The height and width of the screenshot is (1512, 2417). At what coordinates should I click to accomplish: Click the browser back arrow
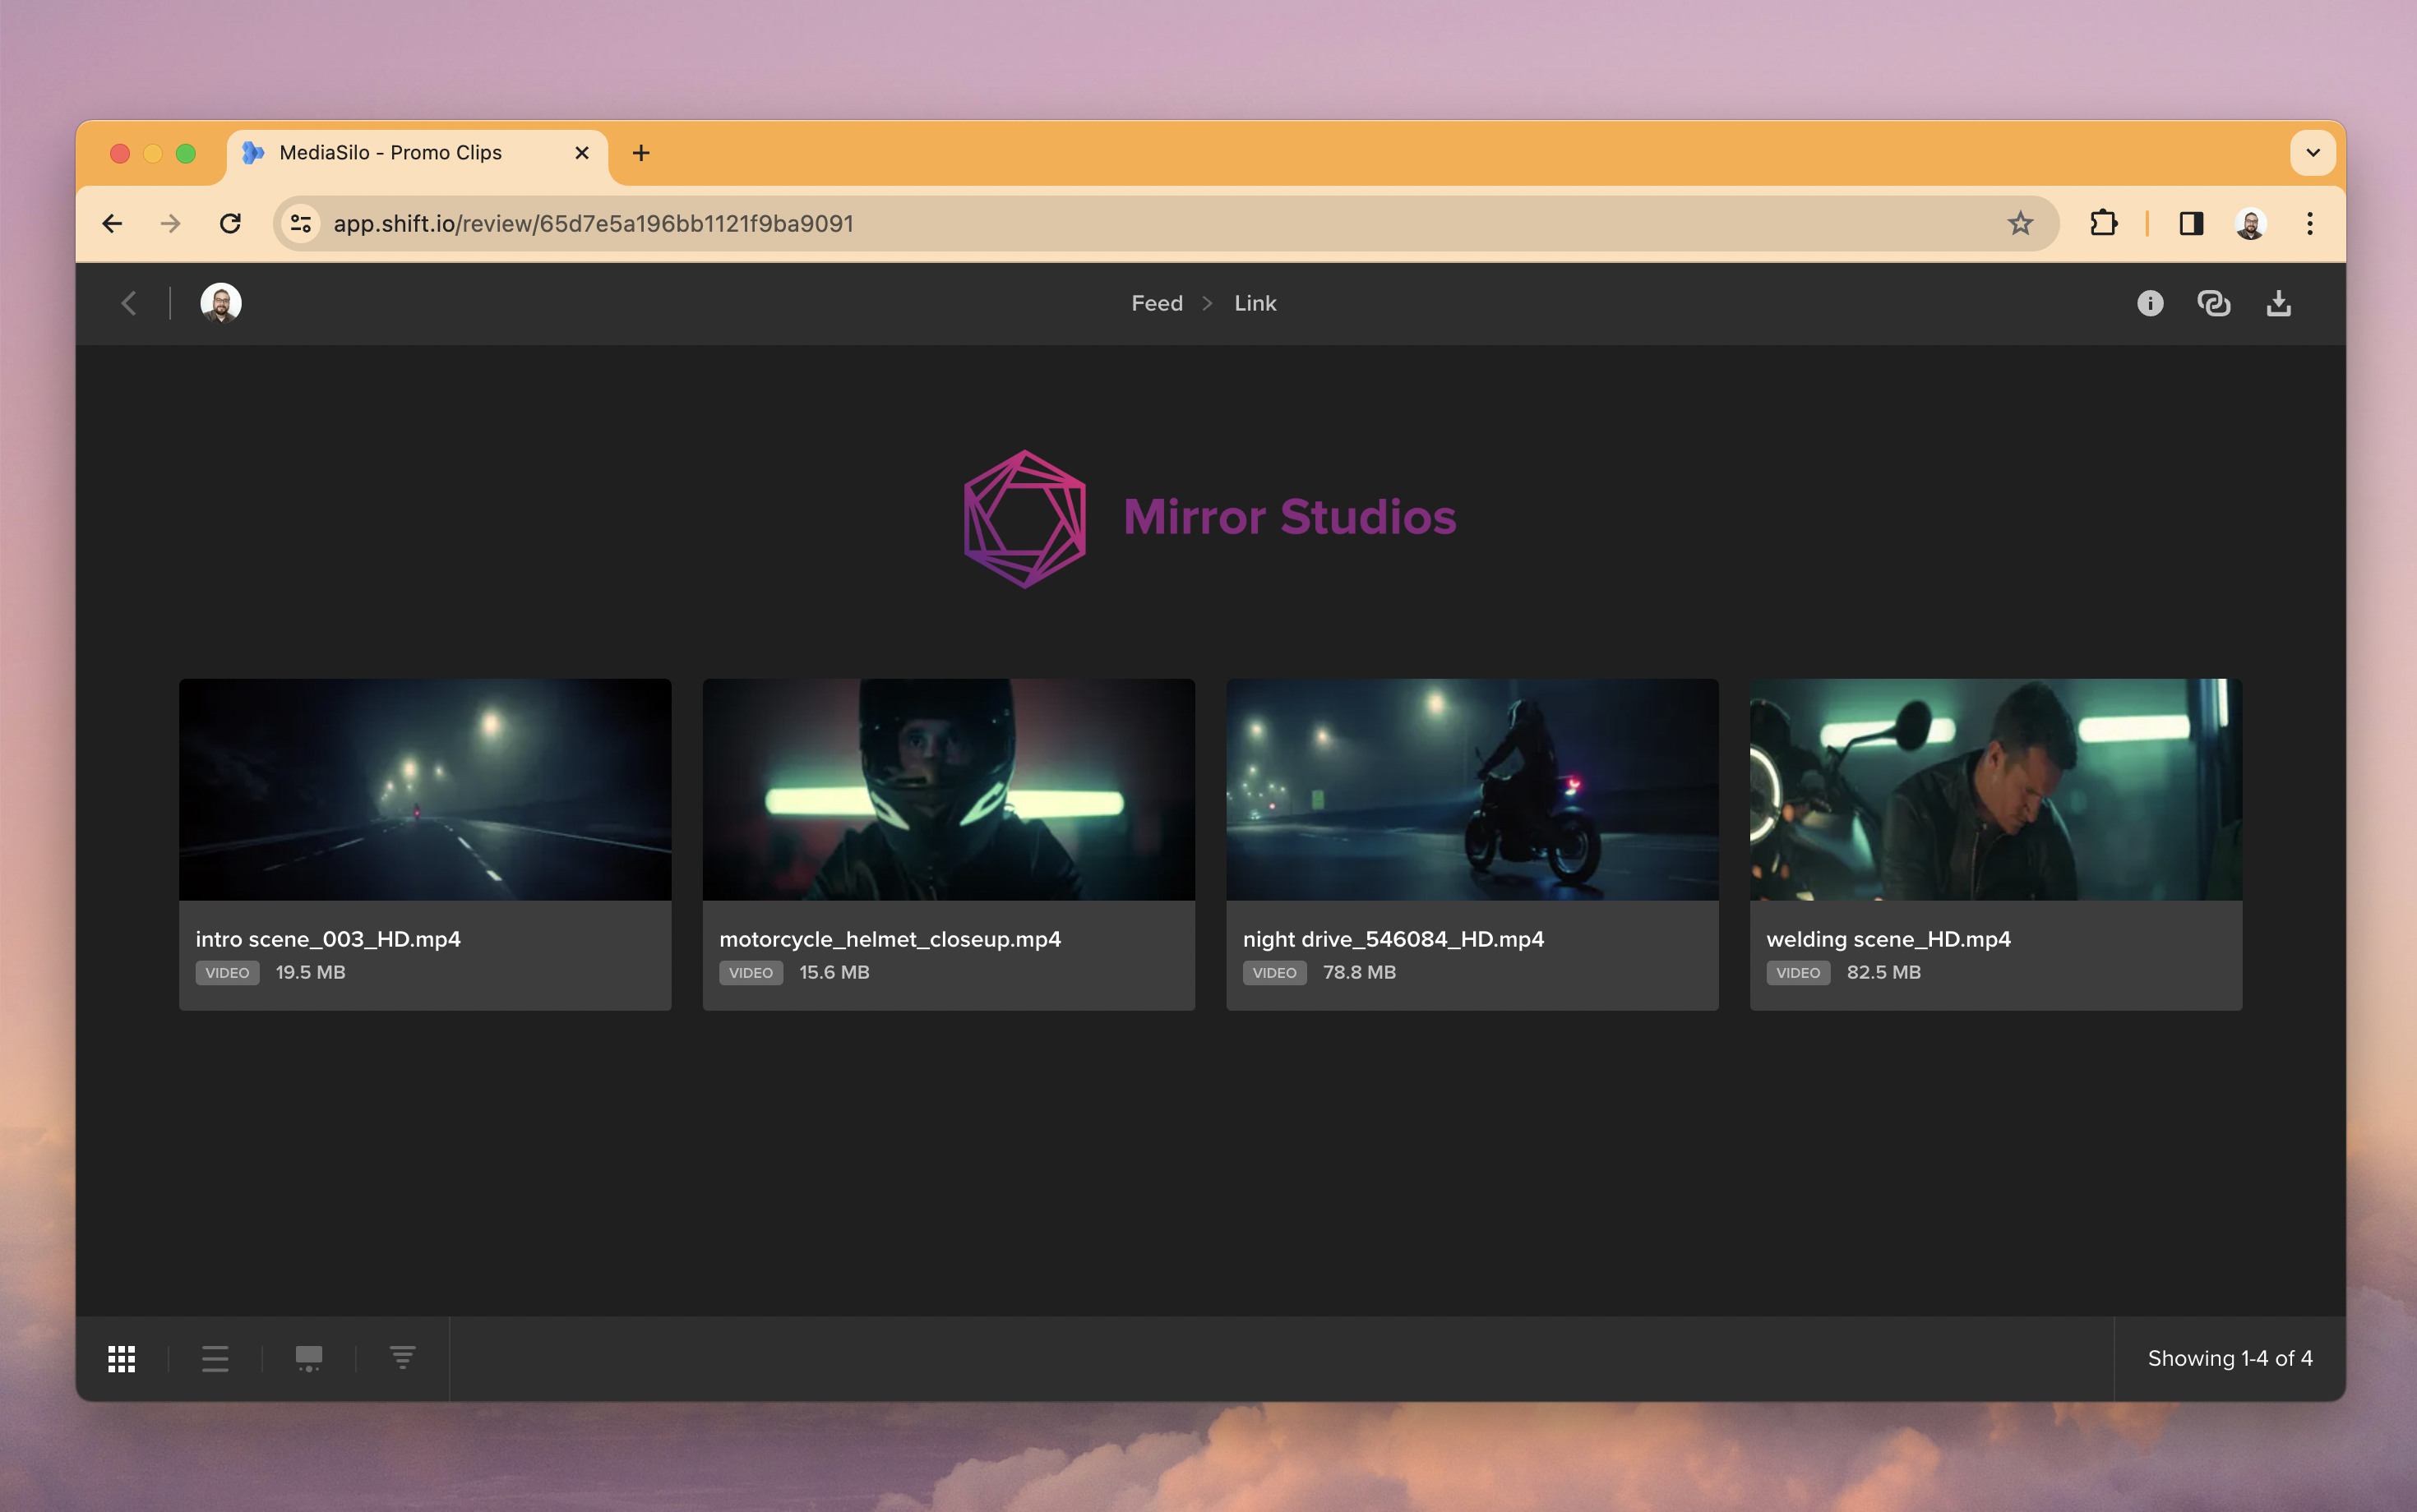pos(112,223)
